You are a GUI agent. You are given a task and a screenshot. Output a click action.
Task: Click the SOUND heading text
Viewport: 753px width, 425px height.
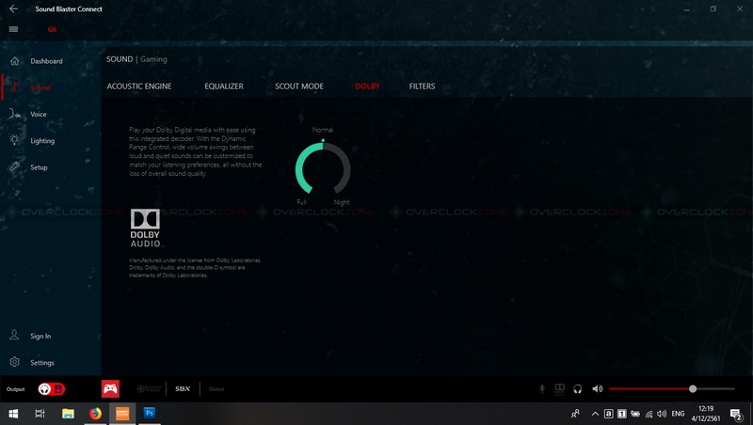tap(120, 59)
